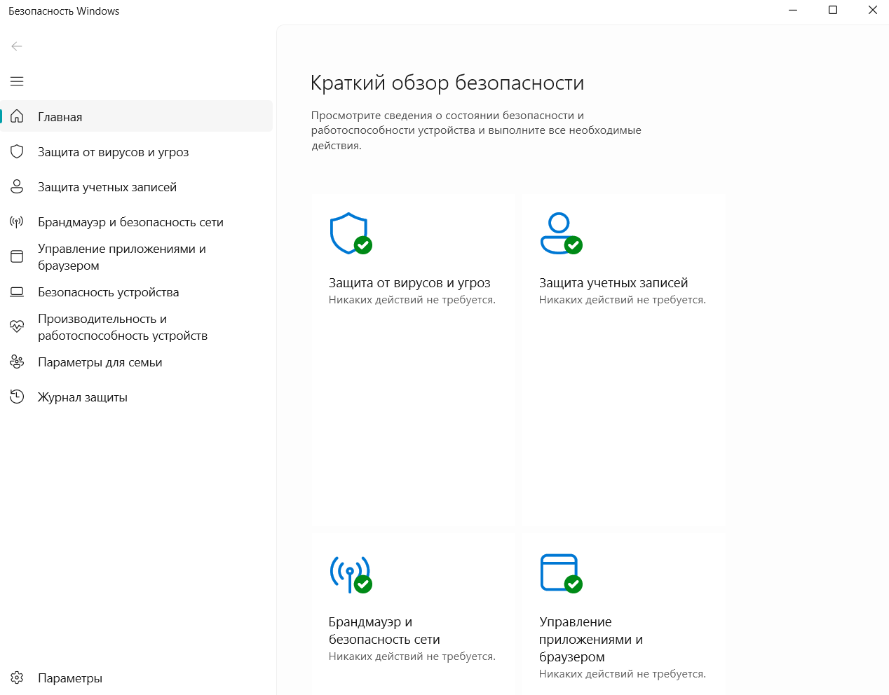Click the large shield icon on the virus protection card
Image resolution: width=889 pixels, height=695 pixels.
351,233
